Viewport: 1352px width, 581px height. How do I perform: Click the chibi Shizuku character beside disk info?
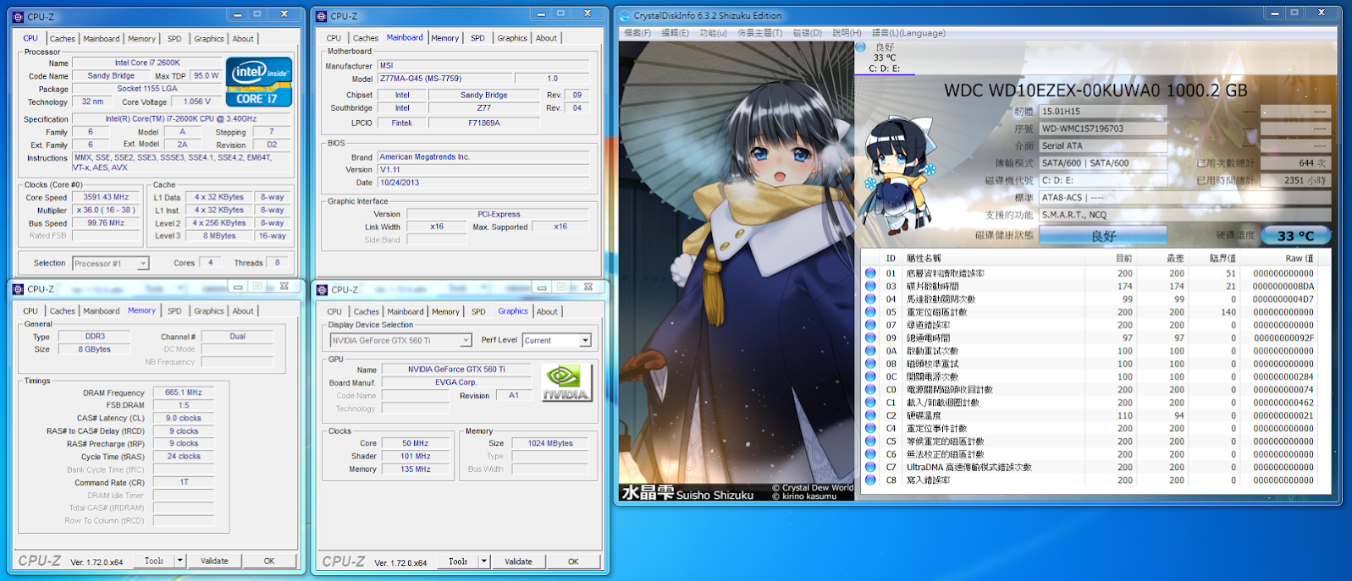point(897,176)
